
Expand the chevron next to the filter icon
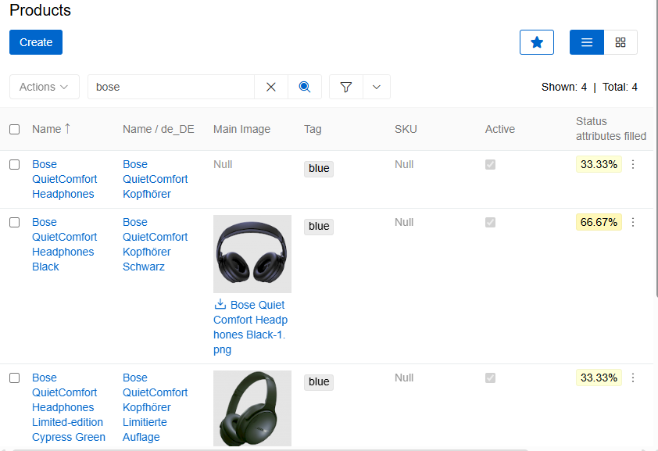pyautogui.click(x=377, y=87)
